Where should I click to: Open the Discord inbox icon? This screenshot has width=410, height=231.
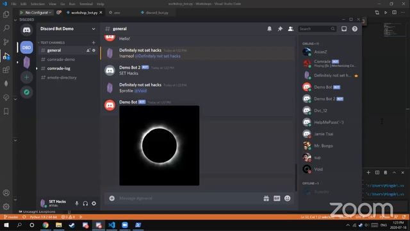pyautogui.click(x=344, y=29)
